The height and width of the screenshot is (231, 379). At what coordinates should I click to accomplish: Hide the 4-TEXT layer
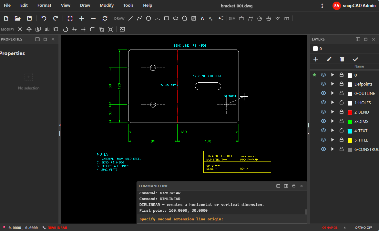[323, 131]
